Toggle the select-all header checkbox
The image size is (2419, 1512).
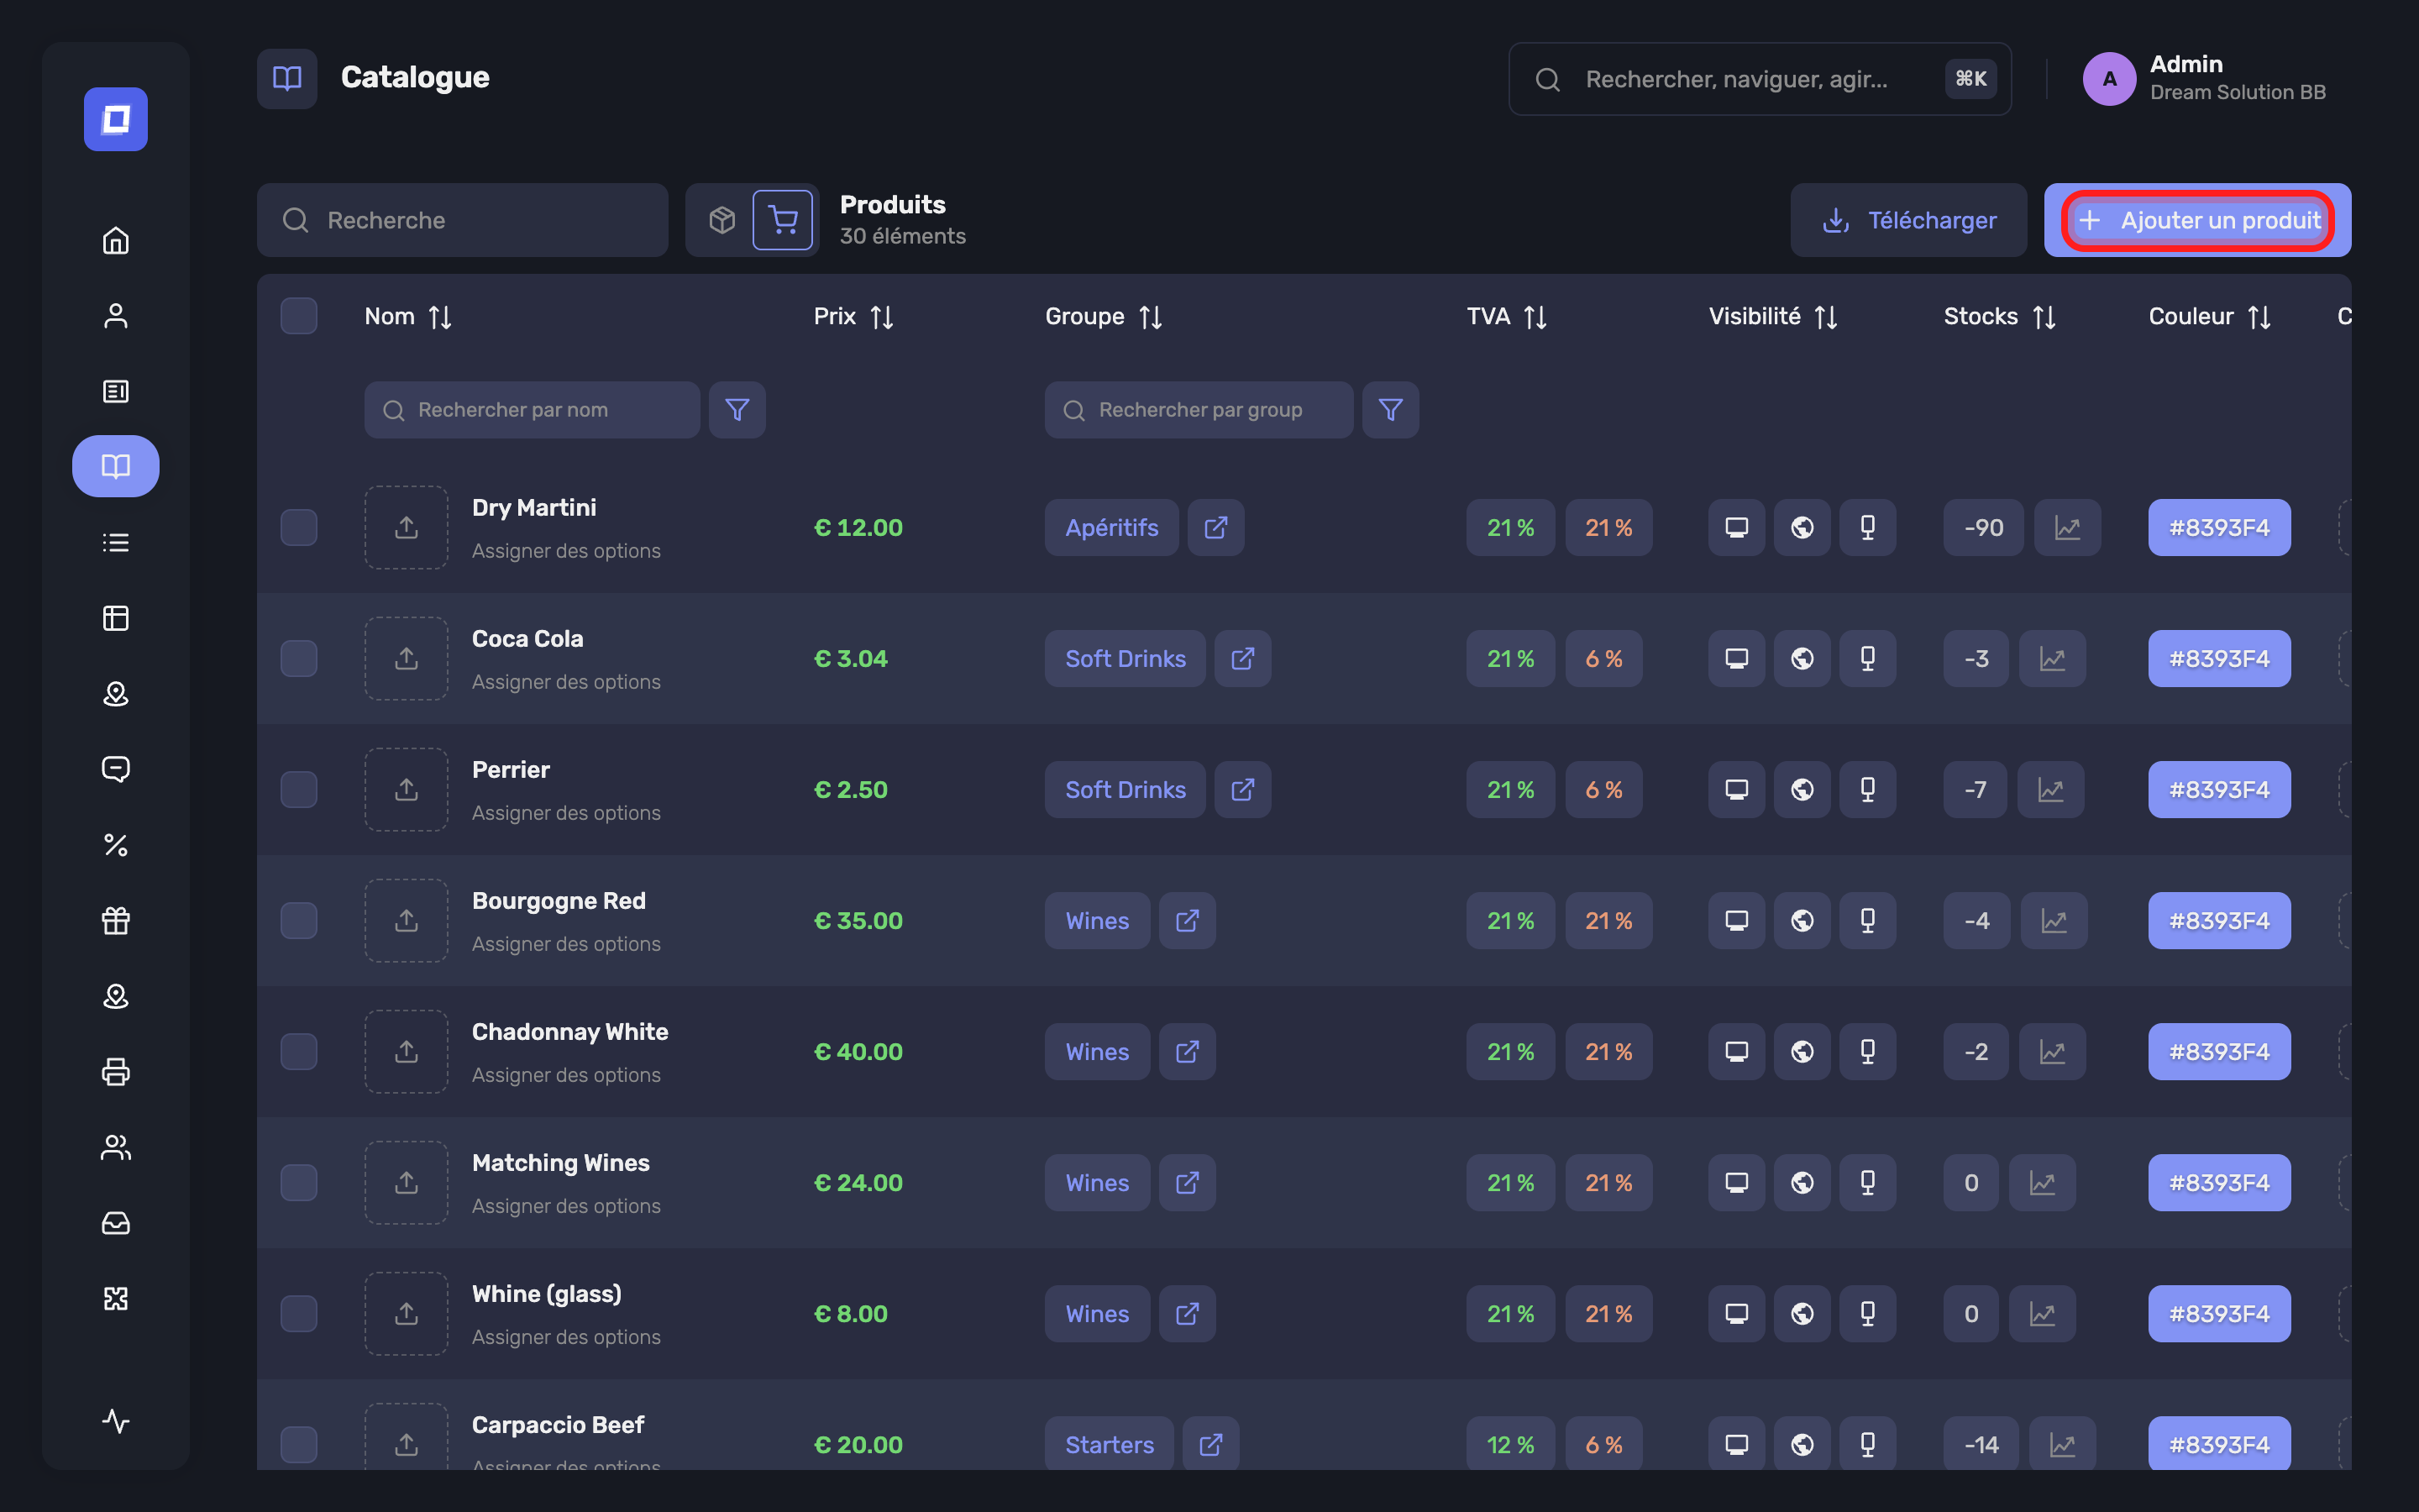click(299, 316)
